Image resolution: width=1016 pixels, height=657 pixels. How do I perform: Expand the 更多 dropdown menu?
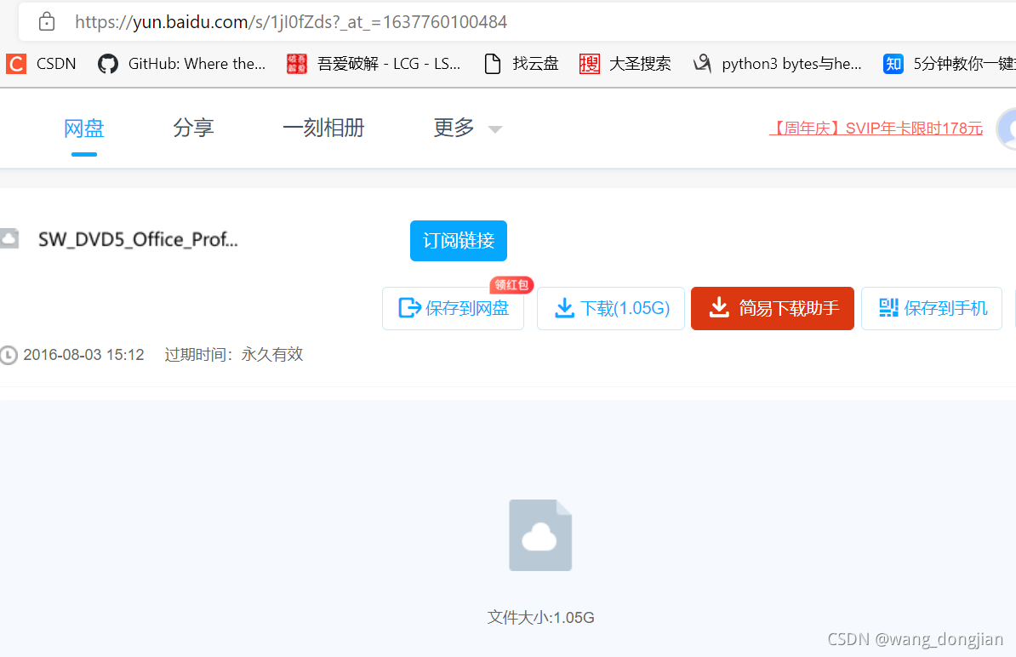pos(467,128)
